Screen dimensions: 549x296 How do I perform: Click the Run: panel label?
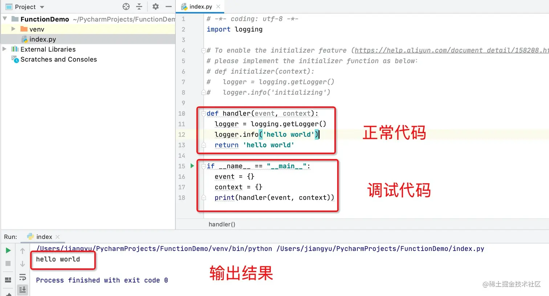point(11,237)
